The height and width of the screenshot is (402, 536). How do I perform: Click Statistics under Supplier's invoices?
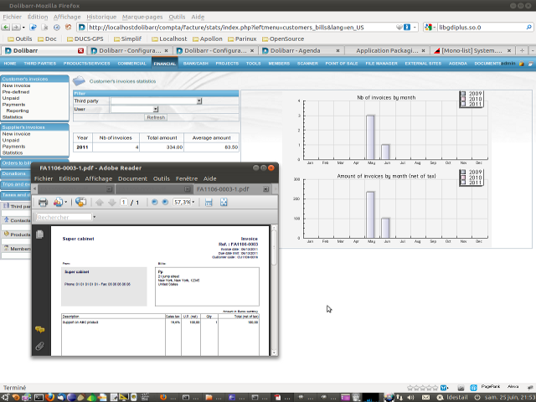point(13,152)
